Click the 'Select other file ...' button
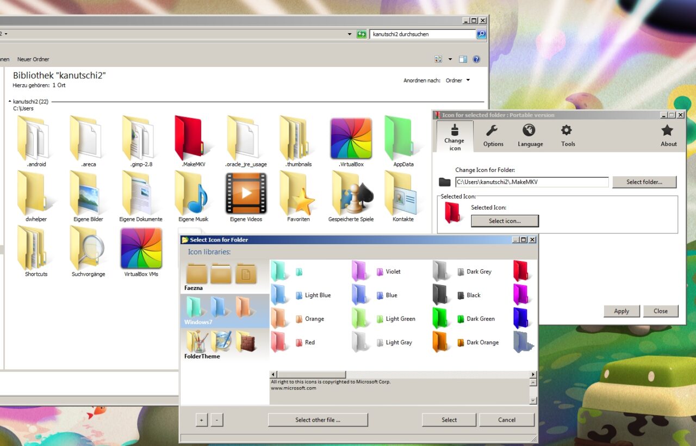Image resolution: width=696 pixels, height=446 pixels. click(318, 420)
